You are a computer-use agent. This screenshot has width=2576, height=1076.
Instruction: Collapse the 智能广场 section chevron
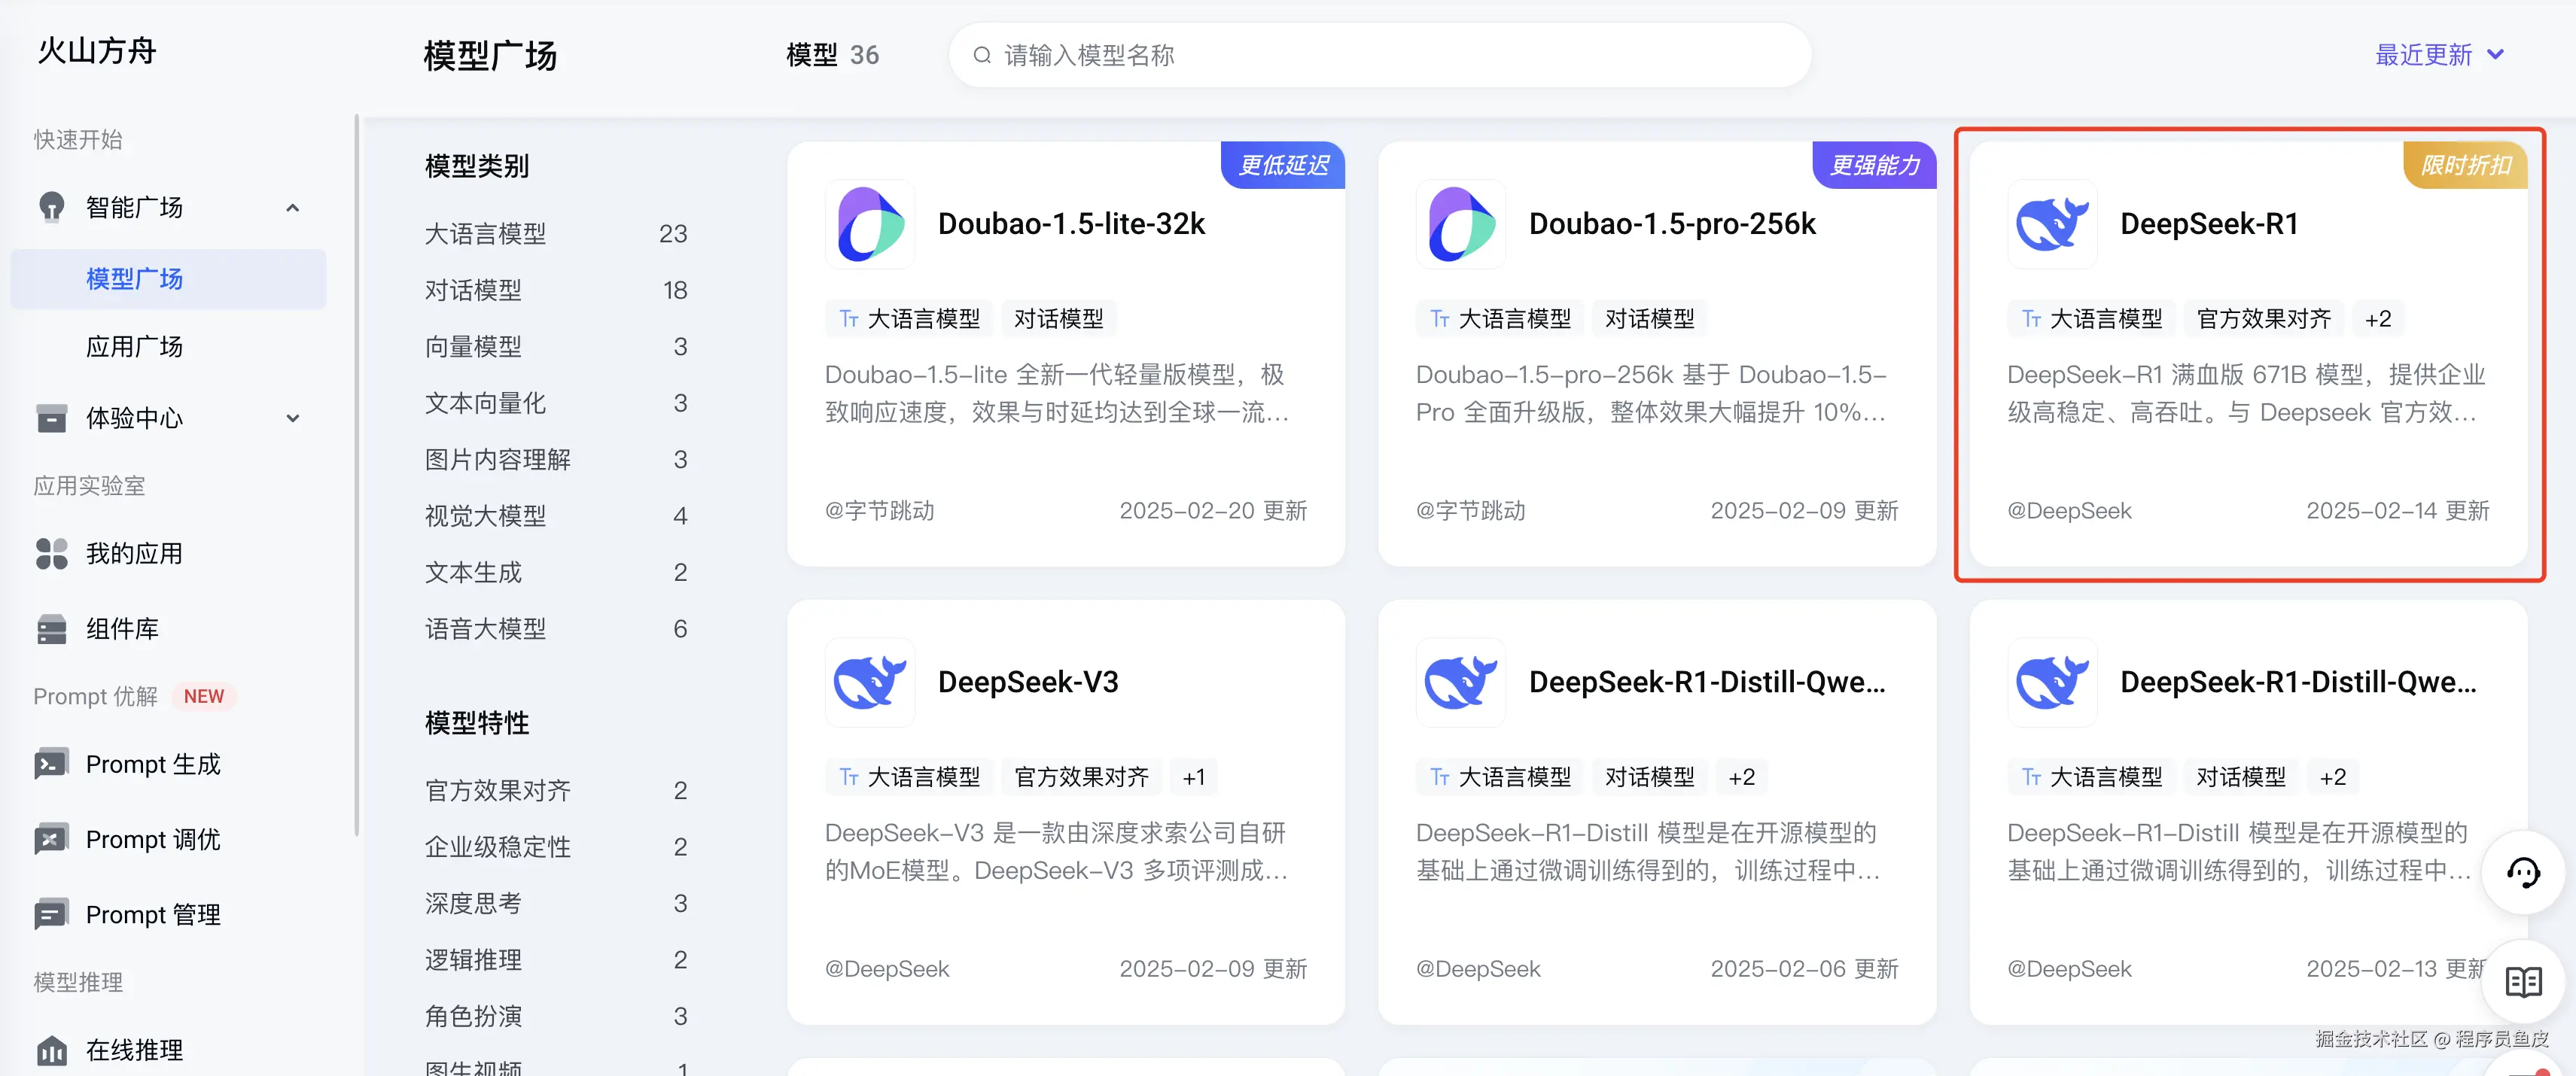pyautogui.click(x=292, y=208)
